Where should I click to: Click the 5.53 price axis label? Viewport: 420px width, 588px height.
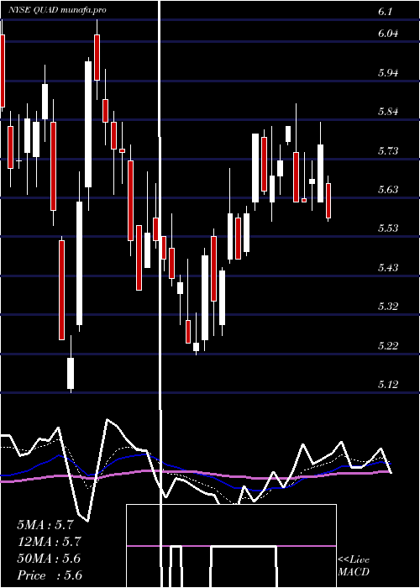[388, 228]
